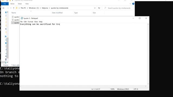Open Notepad Edit menu

(25, 22)
